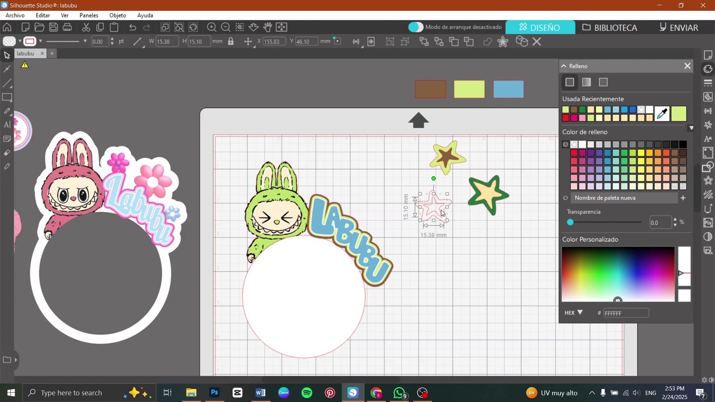Screen dimensions: 715x402
Task: Select the Eraser tool
Action: [x=7, y=153]
